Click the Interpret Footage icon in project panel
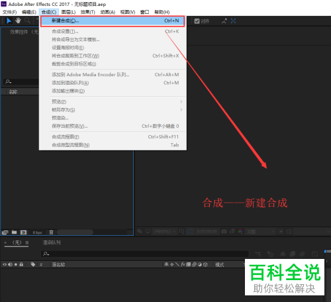The height and width of the screenshot is (302, 331). (x=5, y=232)
